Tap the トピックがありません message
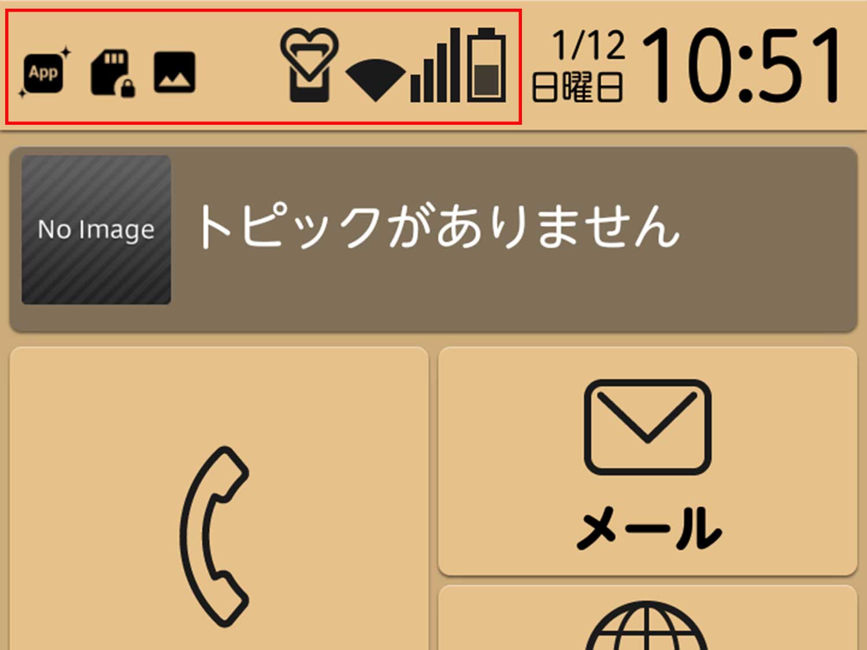Image resolution: width=867 pixels, height=650 pixels. (x=438, y=226)
